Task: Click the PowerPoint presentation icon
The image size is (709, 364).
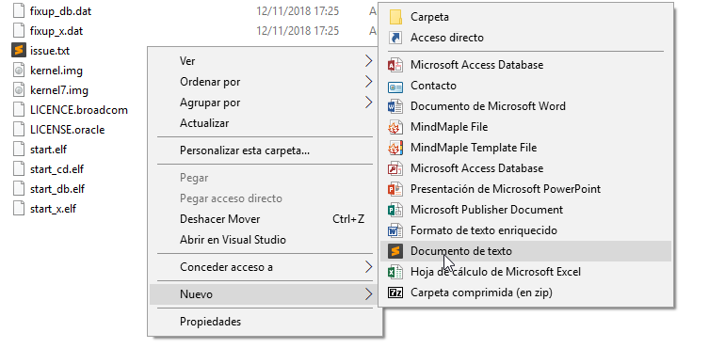Action: click(395, 189)
